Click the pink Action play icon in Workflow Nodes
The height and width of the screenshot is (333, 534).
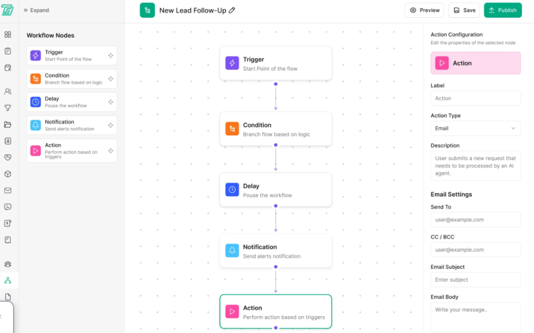(x=35, y=151)
